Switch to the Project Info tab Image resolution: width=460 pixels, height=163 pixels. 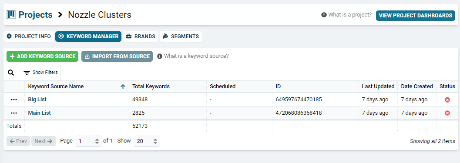click(29, 37)
